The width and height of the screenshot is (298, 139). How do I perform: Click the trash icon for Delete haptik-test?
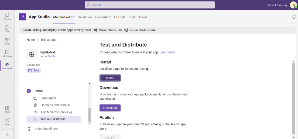(29, 129)
